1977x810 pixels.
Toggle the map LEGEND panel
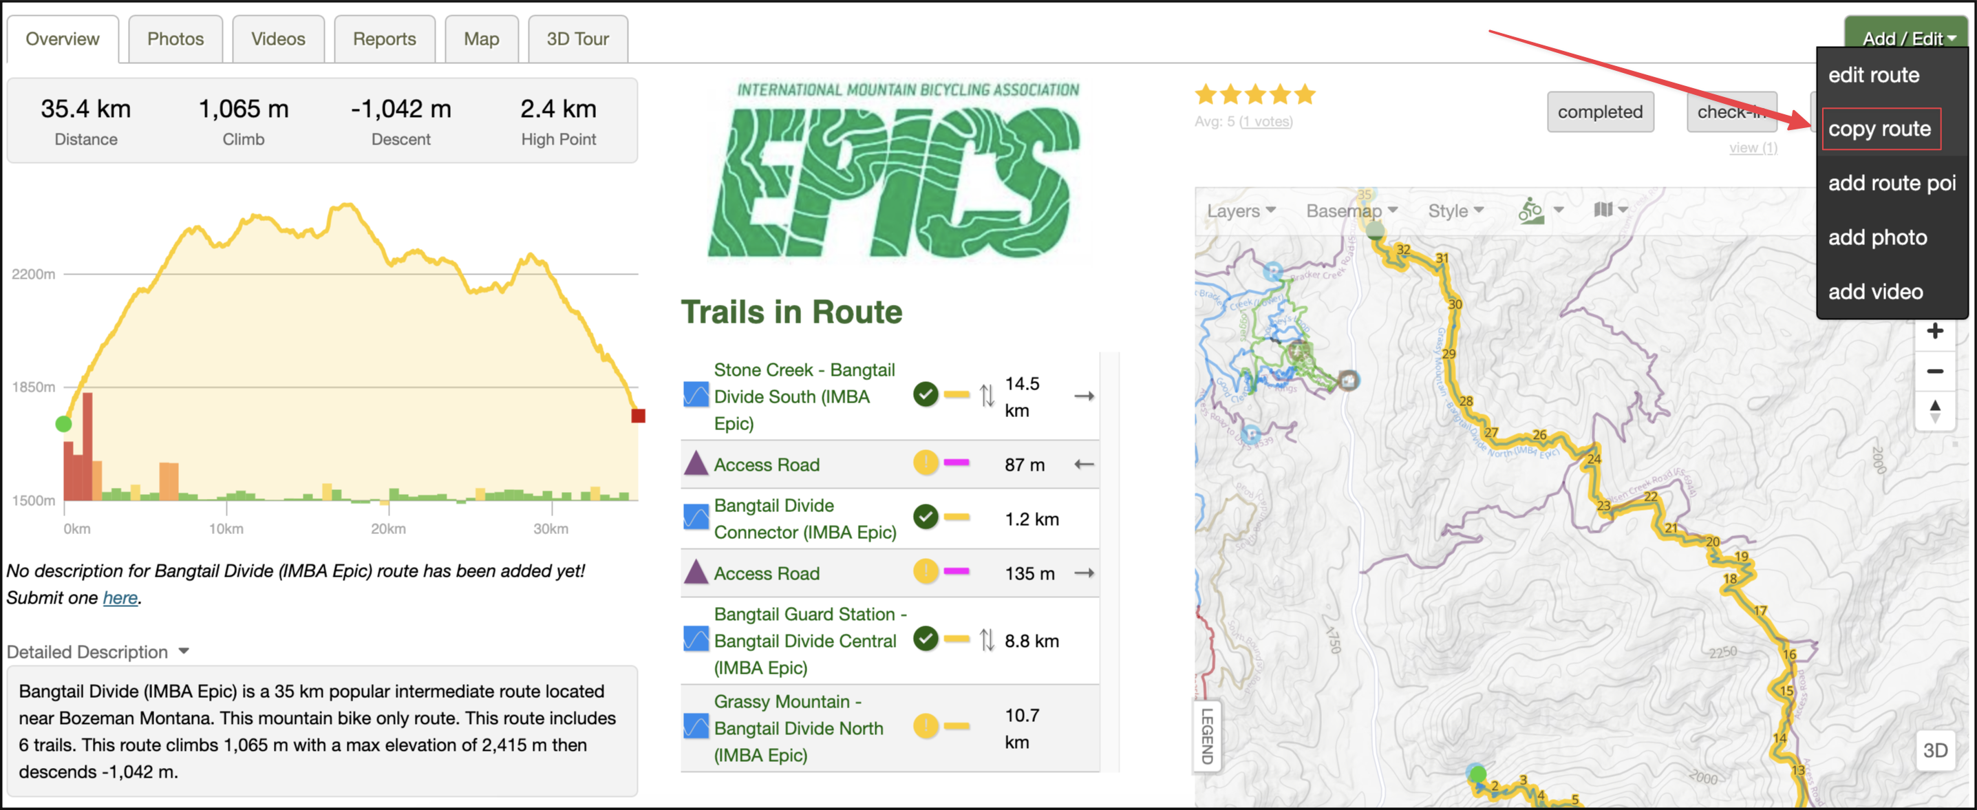click(1206, 735)
